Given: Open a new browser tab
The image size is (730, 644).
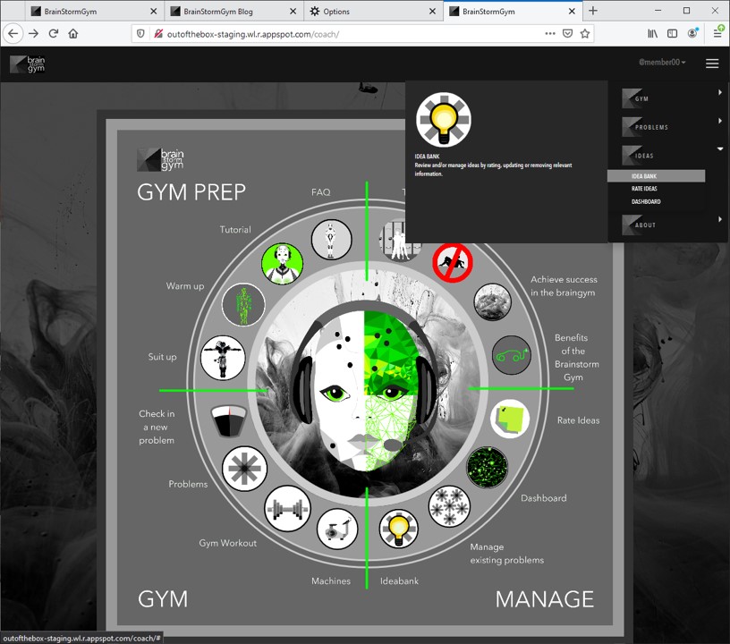Looking at the screenshot, I should [592, 11].
